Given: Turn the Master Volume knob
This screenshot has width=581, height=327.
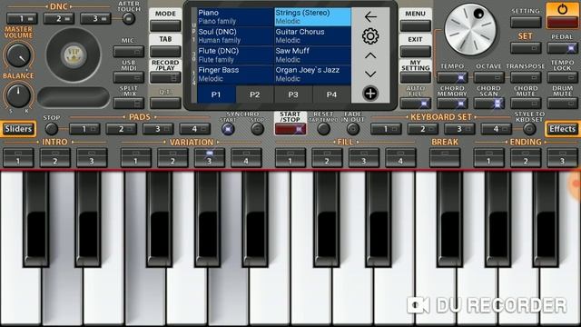Looking at the screenshot, I should (18, 55).
